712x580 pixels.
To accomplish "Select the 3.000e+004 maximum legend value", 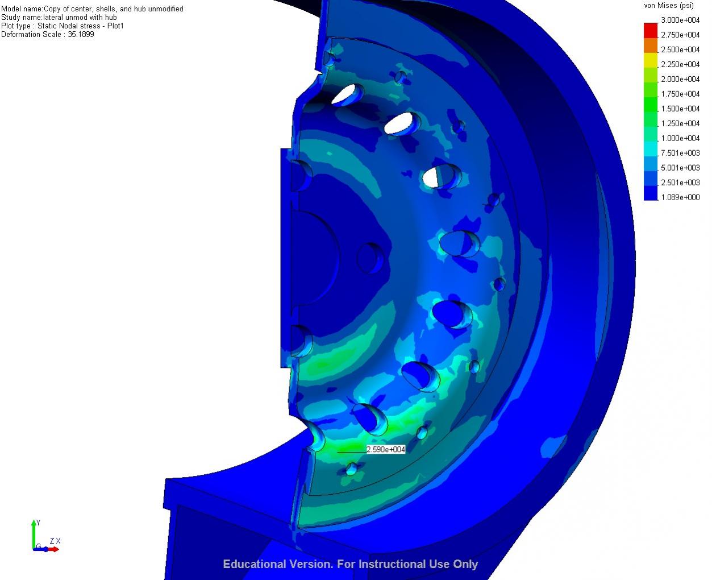I will click(680, 20).
